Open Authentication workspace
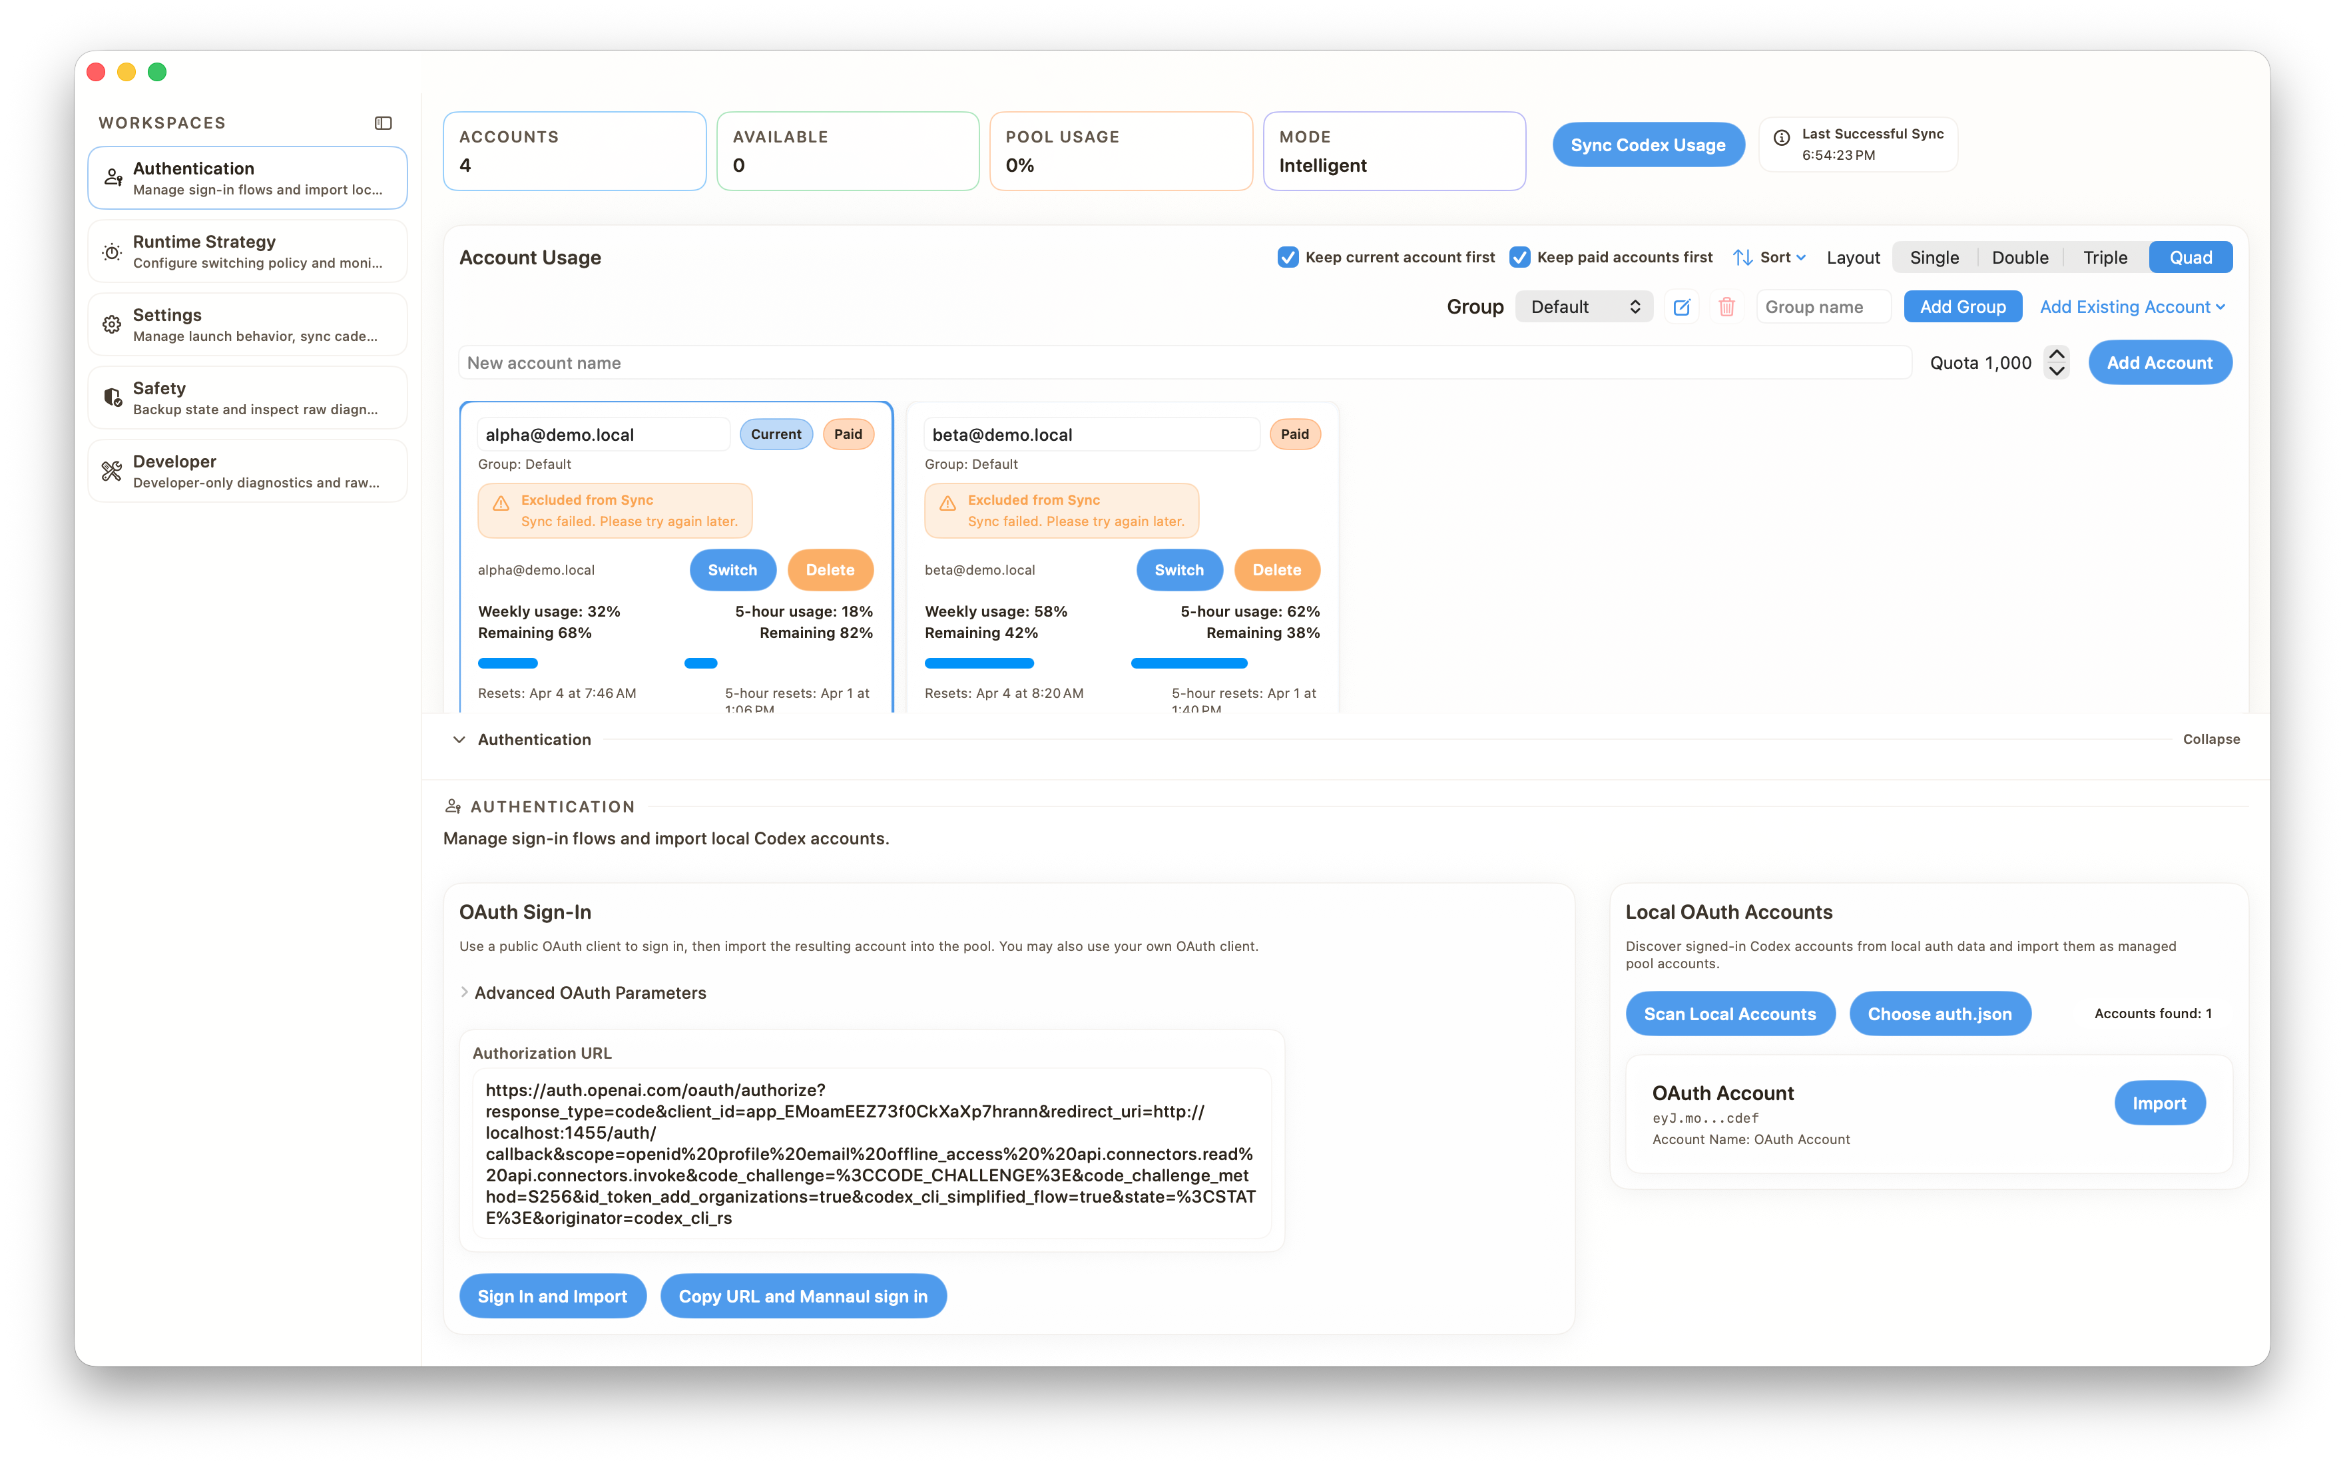Image resolution: width=2345 pixels, height=1465 pixels. (x=247, y=177)
